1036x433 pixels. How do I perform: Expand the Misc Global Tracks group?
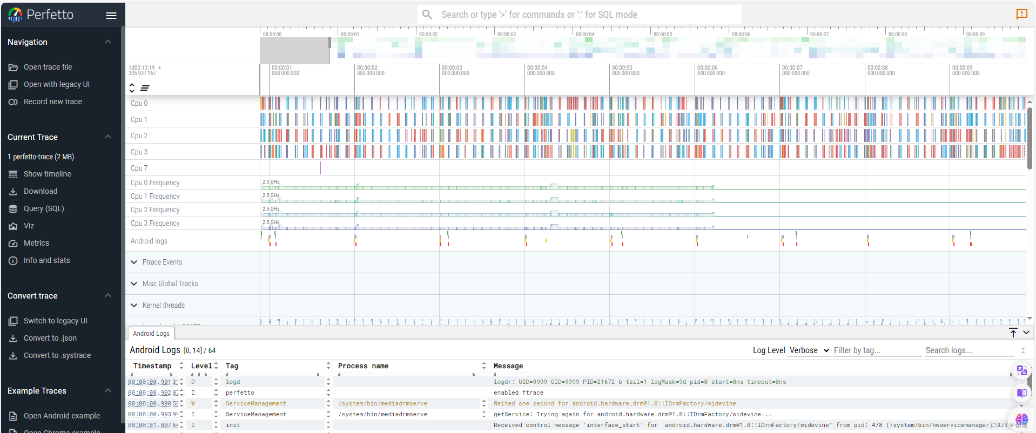point(134,284)
